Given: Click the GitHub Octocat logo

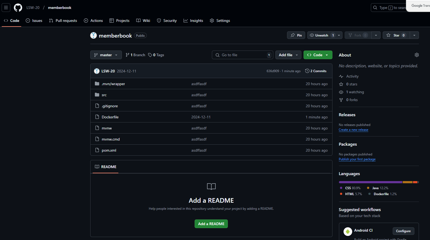Looking at the screenshot, I should click(x=18, y=8).
